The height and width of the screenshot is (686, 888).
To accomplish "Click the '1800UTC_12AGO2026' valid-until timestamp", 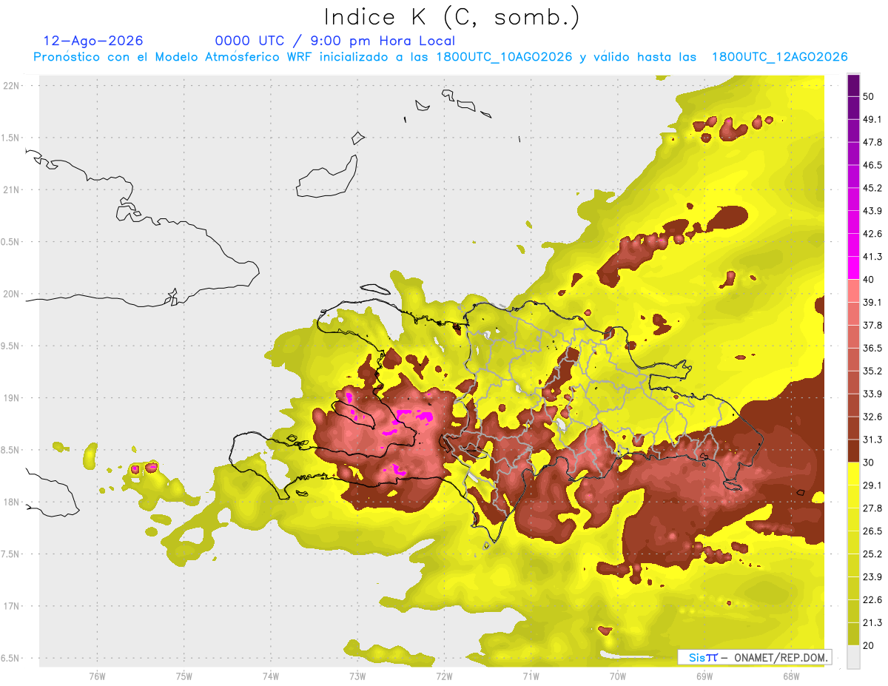I will (x=780, y=57).
